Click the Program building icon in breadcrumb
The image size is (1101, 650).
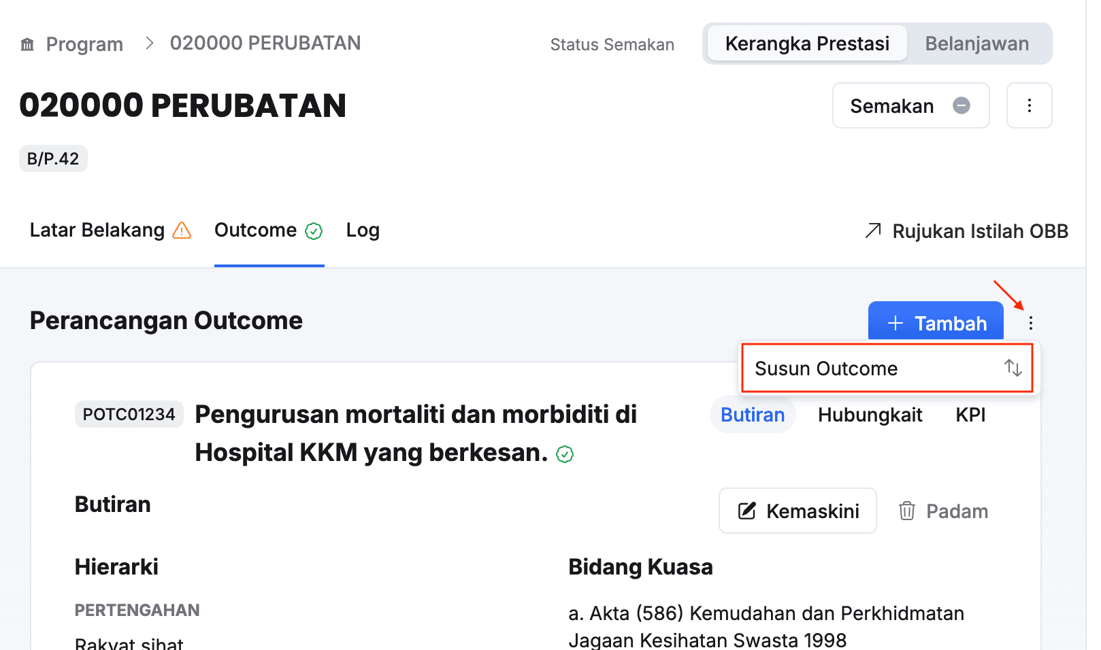[27, 45]
